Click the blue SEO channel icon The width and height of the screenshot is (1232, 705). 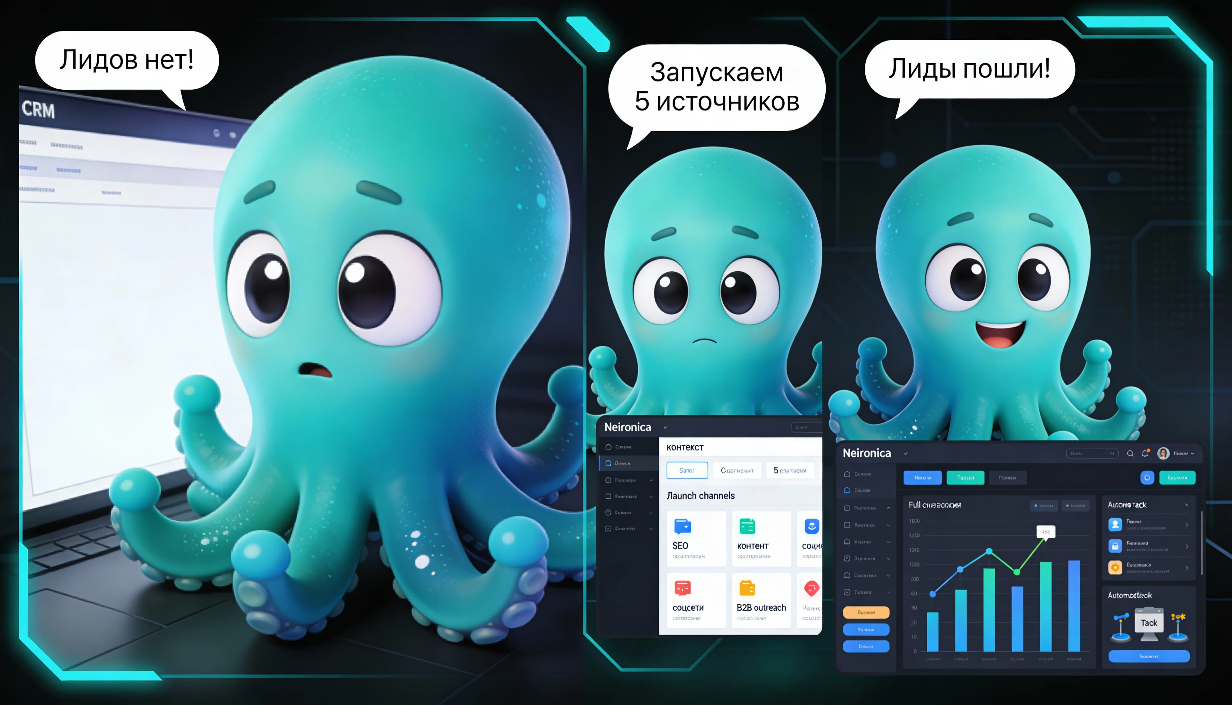[682, 526]
